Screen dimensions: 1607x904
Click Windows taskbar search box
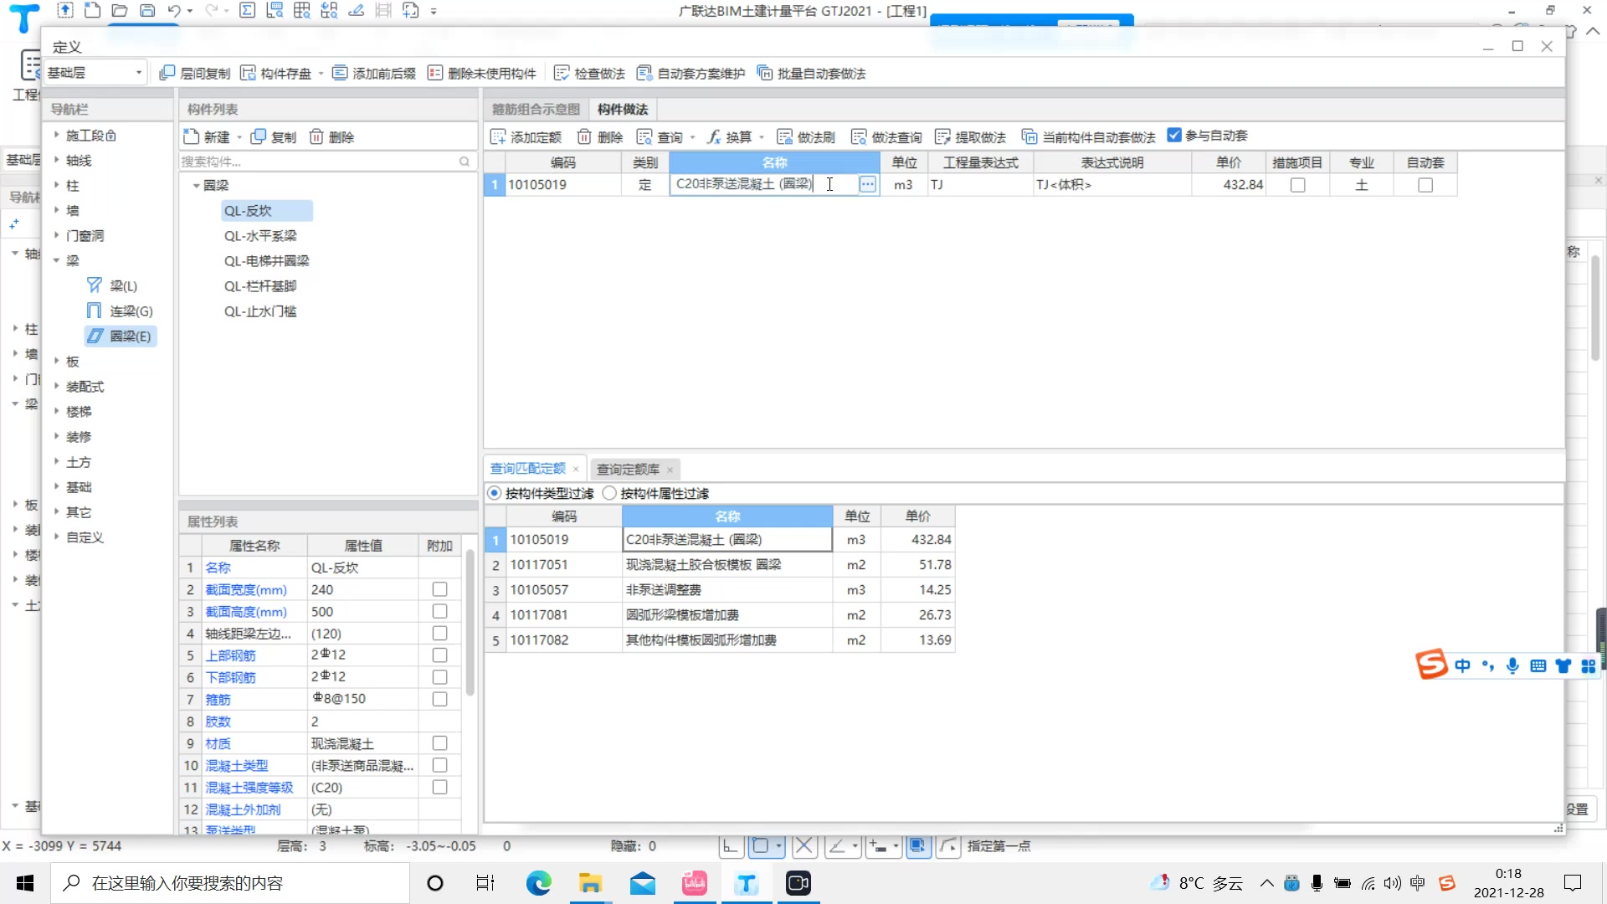click(229, 883)
